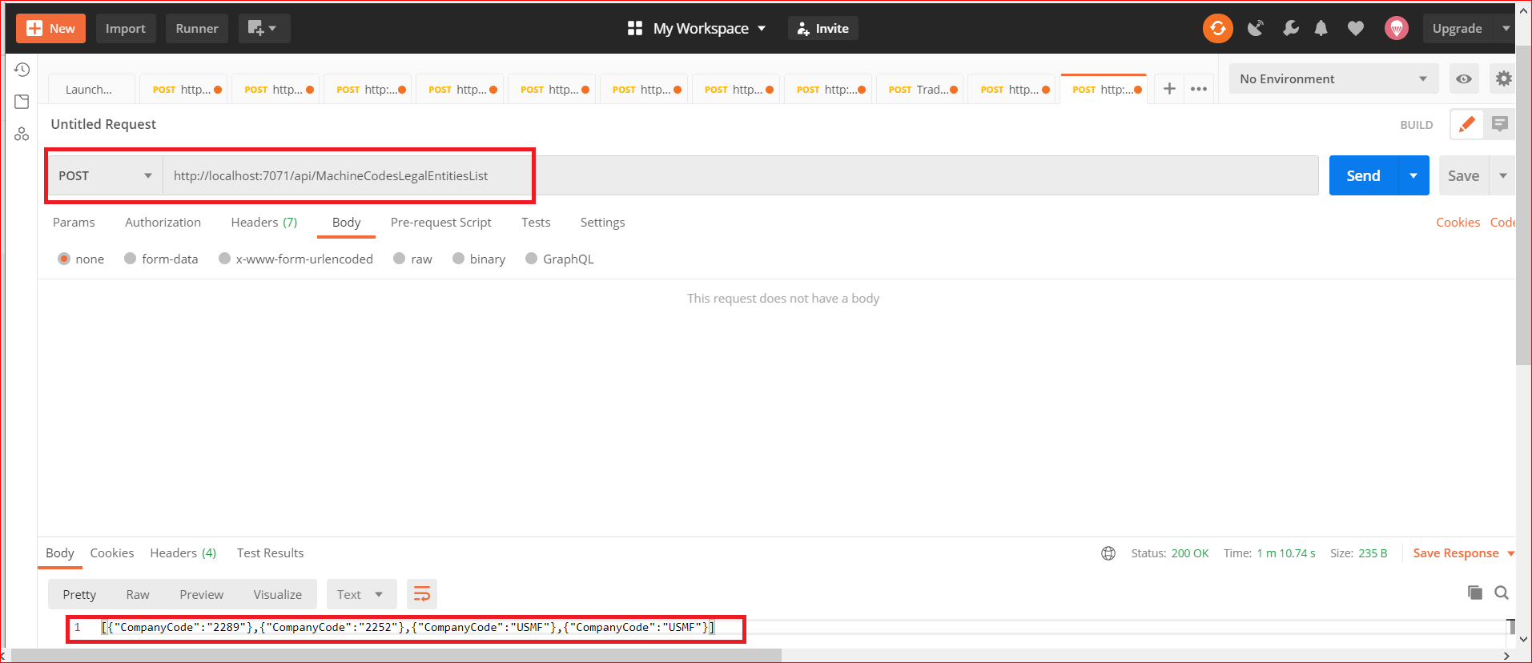Image resolution: width=1532 pixels, height=663 pixels.
Task: Click the Save button
Action: 1463,175
